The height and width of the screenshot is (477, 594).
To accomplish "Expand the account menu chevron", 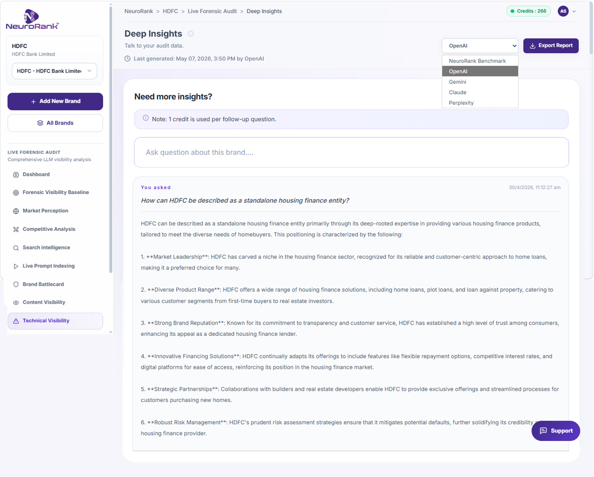I will pos(574,12).
